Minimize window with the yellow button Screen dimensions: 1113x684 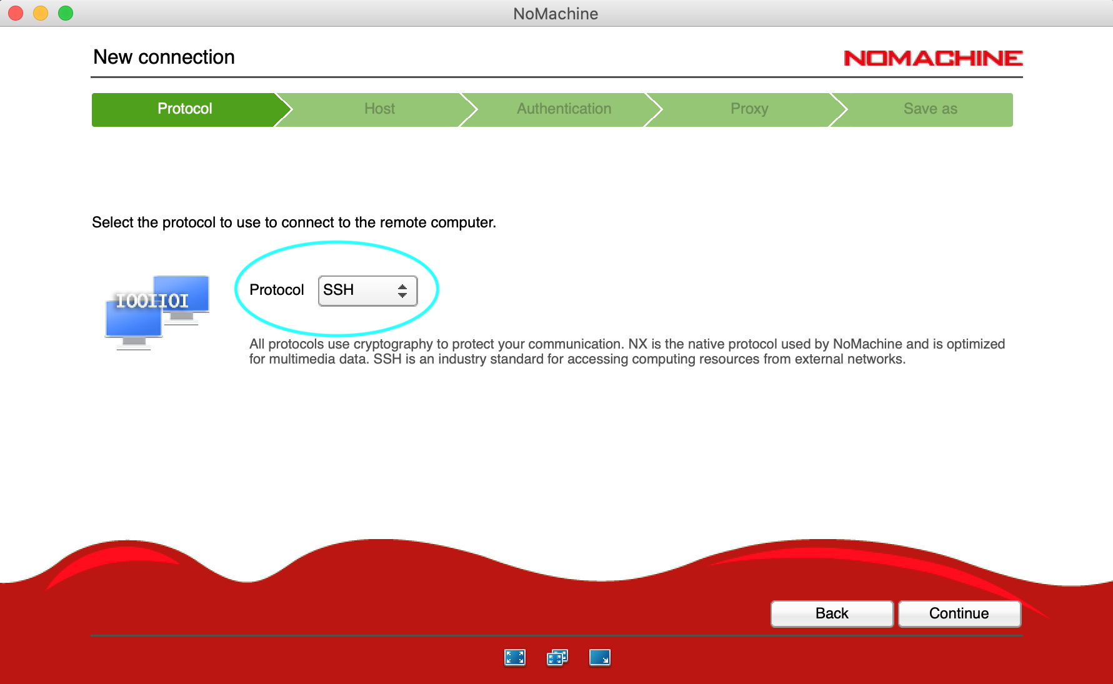pos(41,13)
